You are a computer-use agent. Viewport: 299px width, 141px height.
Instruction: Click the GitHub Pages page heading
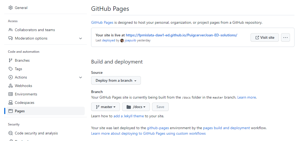click(x=110, y=9)
